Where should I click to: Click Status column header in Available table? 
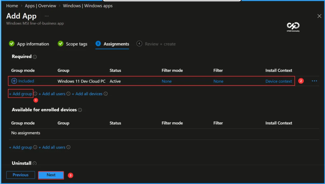(115, 123)
